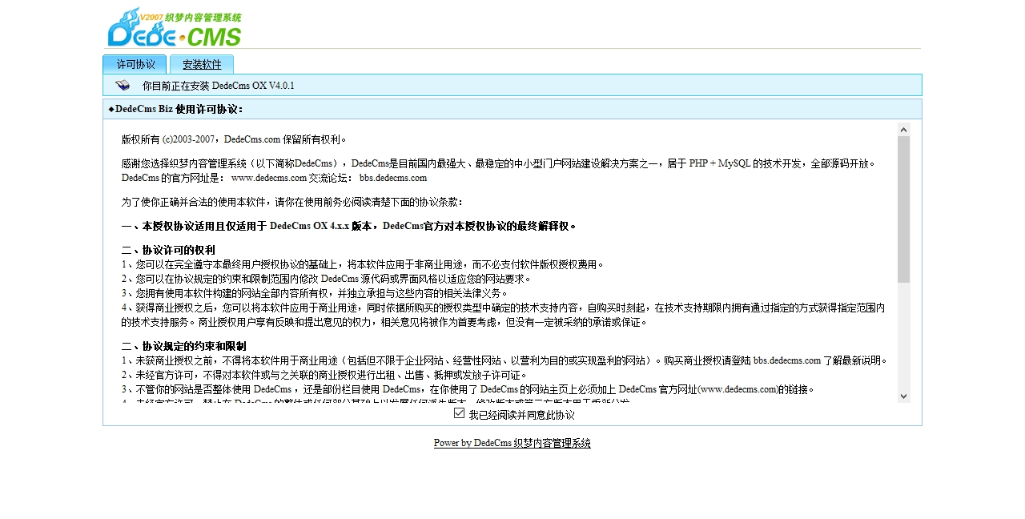1025x519 pixels.
Task: Click the DedeCMS logo image
Action: pos(175,28)
